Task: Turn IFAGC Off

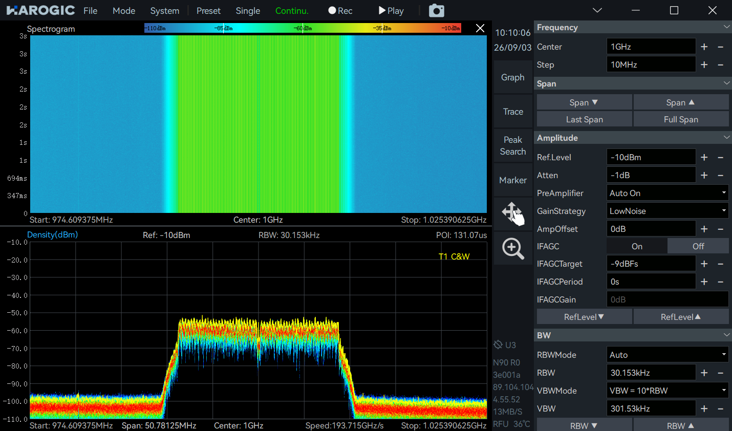Action: 698,246
